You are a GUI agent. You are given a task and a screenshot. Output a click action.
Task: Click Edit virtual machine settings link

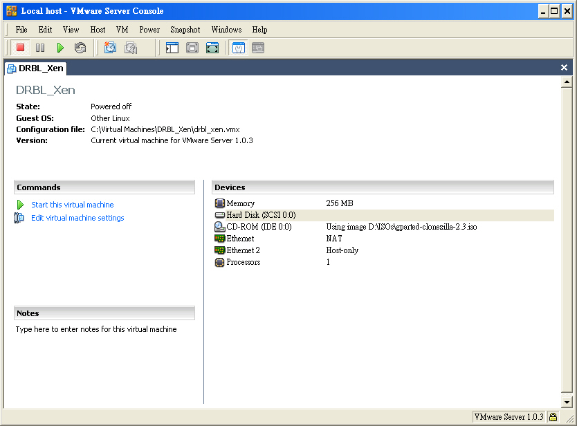pos(77,218)
